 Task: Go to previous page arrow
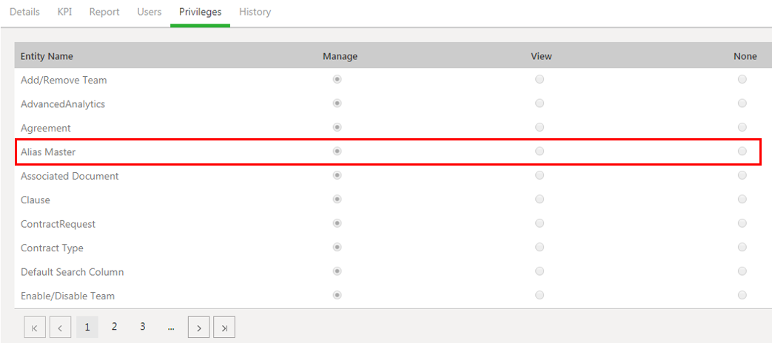61,327
